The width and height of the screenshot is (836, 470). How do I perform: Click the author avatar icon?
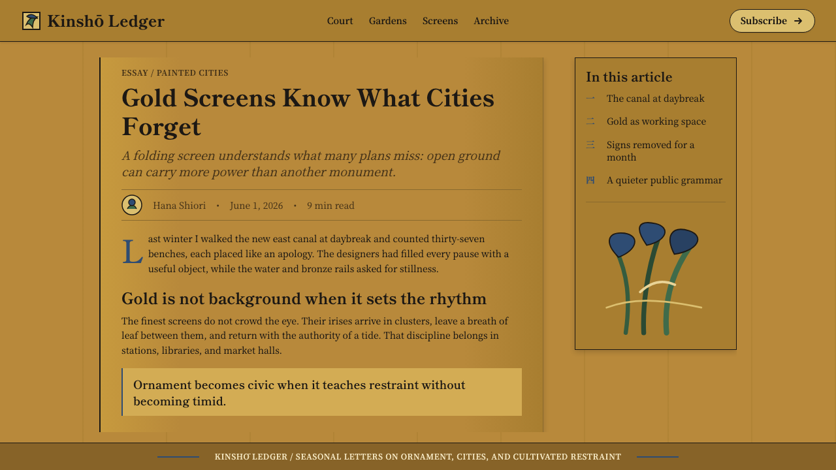pyautogui.click(x=132, y=205)
